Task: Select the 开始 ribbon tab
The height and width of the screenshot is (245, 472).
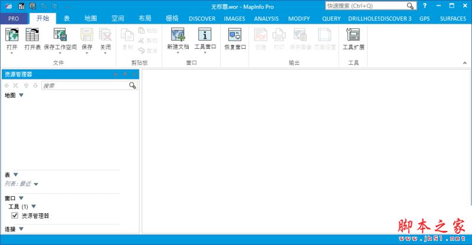Action: (42, 18)
